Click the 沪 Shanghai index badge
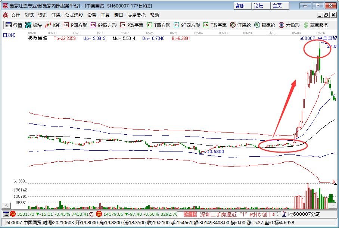Image resolution: width=339 pixels, height=228 pixels. pos(13,214)
